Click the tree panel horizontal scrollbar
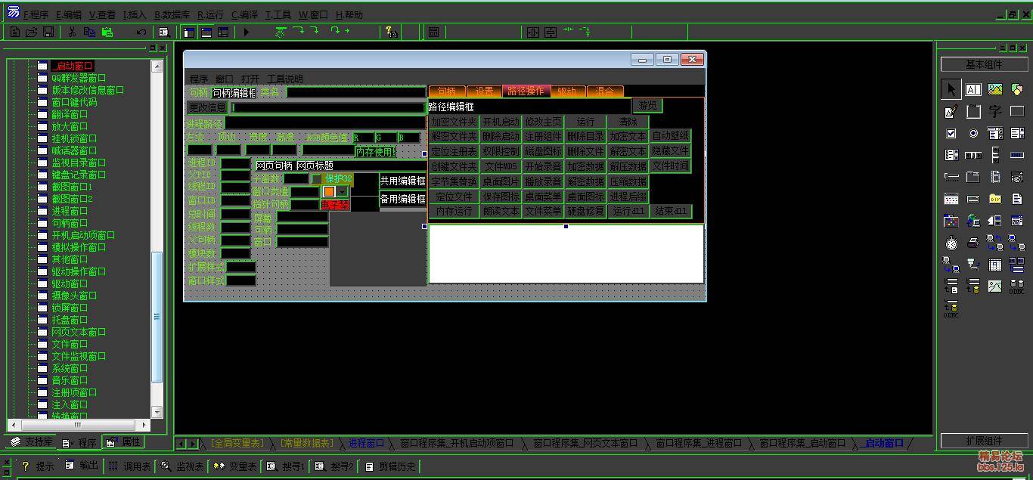The width and height of the screenshot is (1033, 480). click(79, 425)
